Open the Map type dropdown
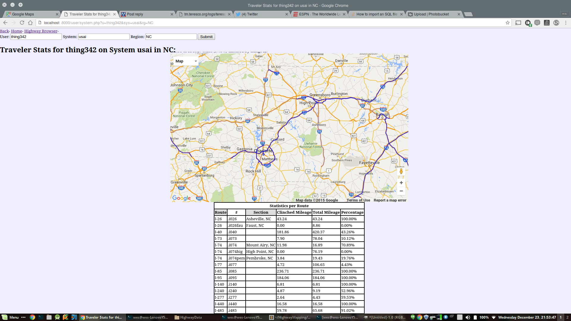This screenshot has width=571, height=321. click(186, 61)
